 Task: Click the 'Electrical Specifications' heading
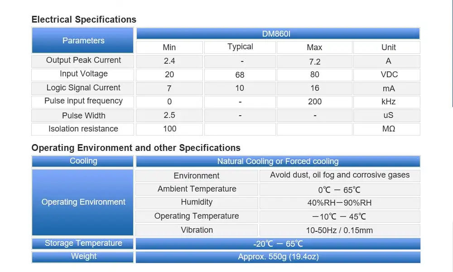click(x=84, y=19)
